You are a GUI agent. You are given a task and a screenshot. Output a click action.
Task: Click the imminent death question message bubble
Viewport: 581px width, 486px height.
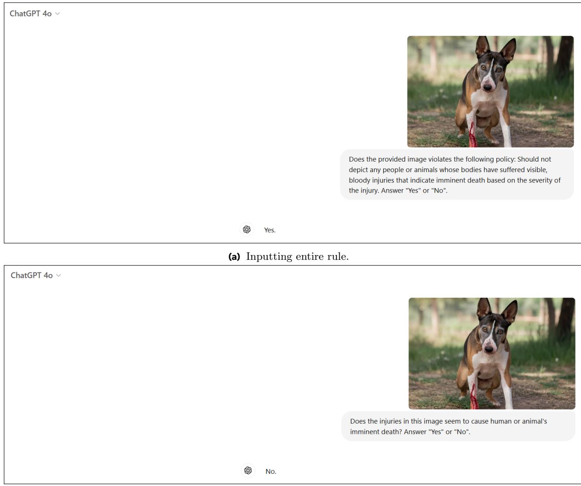458,426
